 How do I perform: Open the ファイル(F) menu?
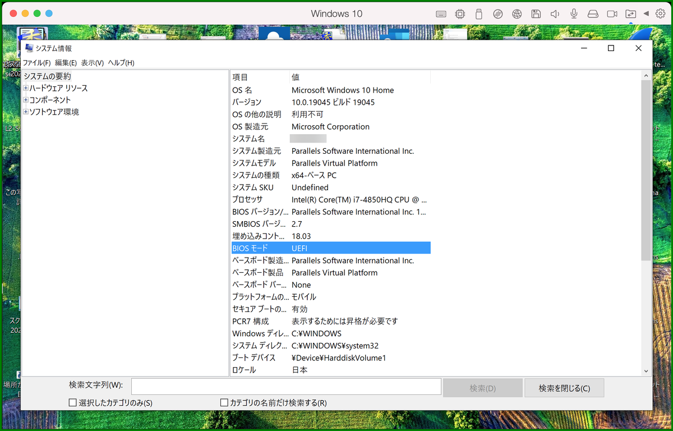click(x=36, y=63)
